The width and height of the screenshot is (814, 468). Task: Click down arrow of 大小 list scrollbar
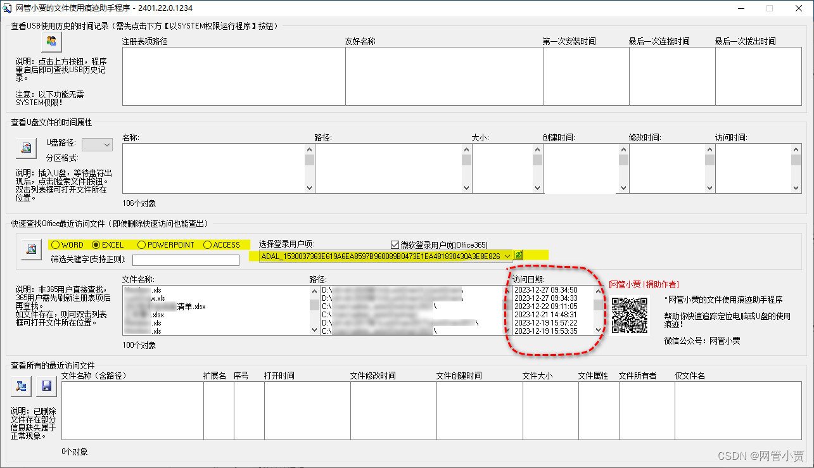(x=537, y=187)
